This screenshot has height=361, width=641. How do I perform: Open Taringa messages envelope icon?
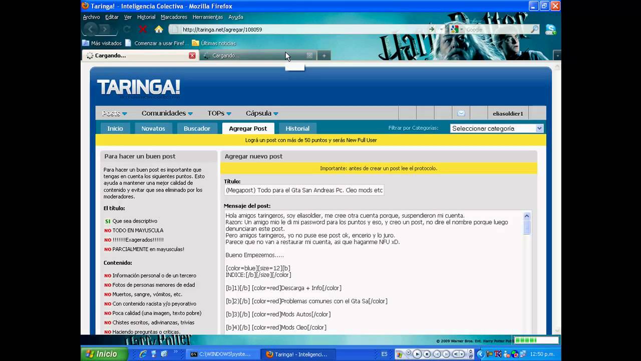461,113
